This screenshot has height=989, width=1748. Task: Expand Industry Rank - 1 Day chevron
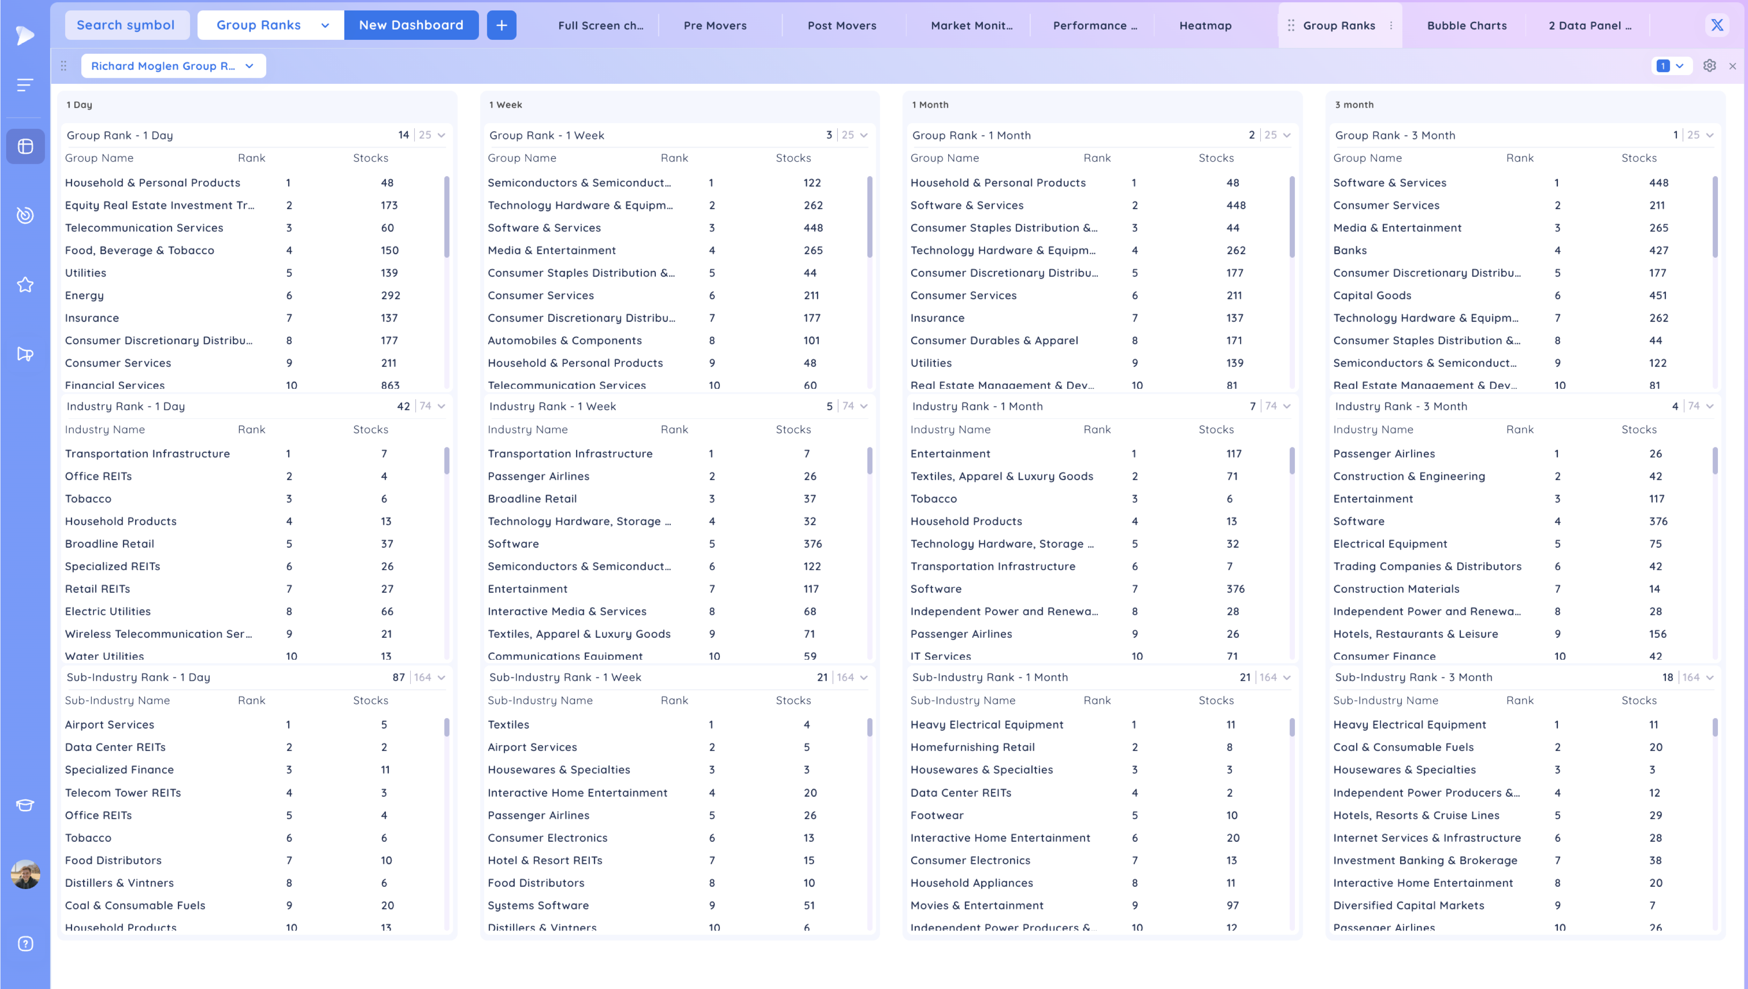pos(441,406)
